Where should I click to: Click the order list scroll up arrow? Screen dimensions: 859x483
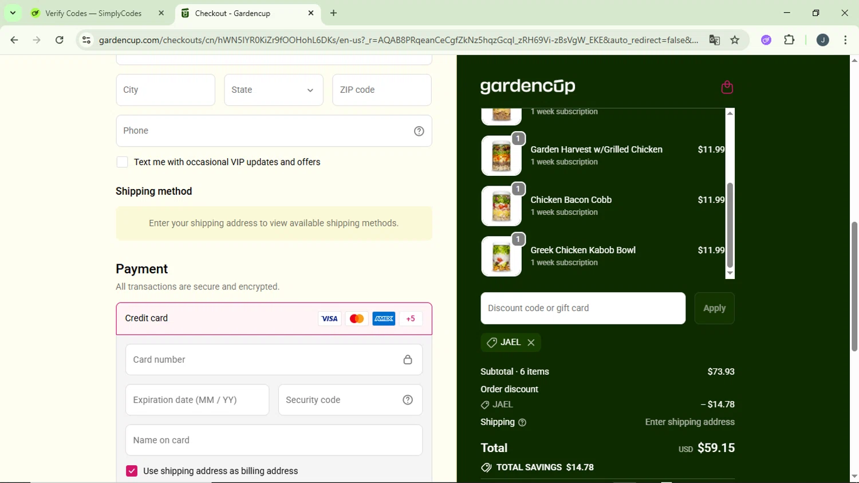(x=730, y=113)
